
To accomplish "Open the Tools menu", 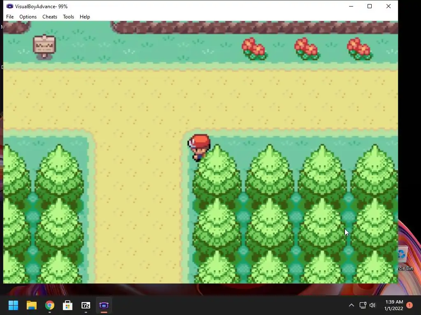I will (x=69, y=16).
